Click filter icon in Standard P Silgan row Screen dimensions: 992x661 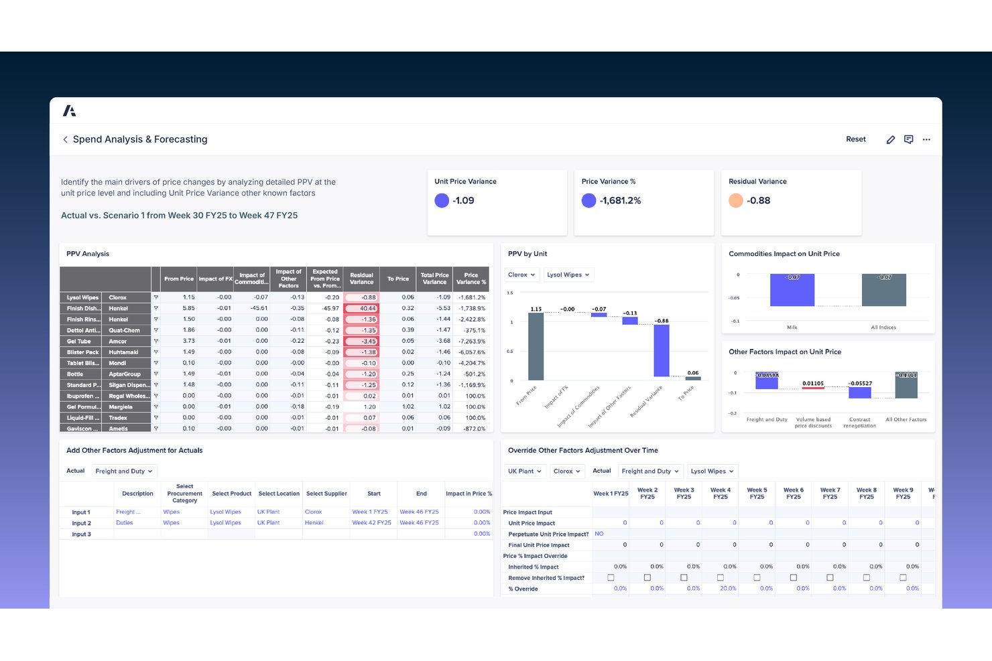tap(156, 385)
